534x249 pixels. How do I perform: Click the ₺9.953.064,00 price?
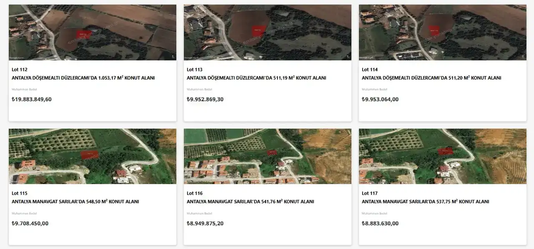380,99
